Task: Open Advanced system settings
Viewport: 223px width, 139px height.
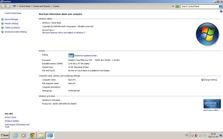Action: click(x=15, y=32)
